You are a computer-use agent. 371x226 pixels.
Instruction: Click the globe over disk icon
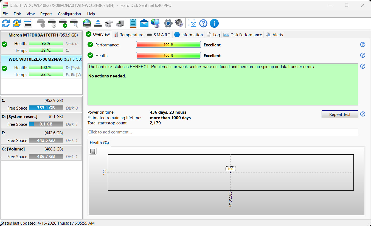87,23
